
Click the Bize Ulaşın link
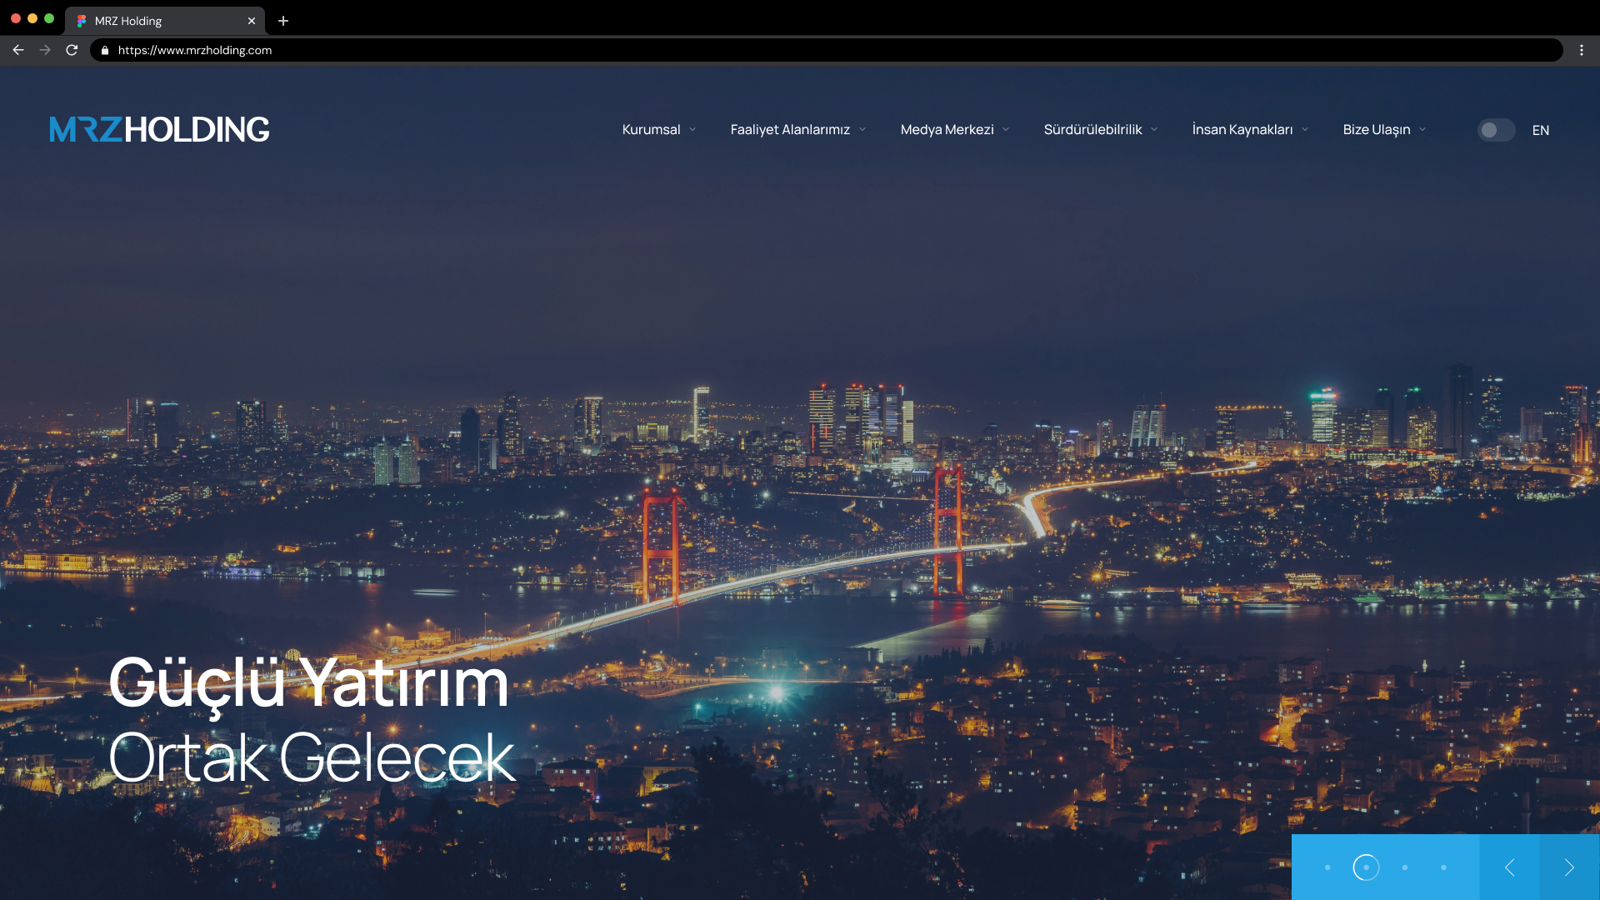coord(1376,130)
